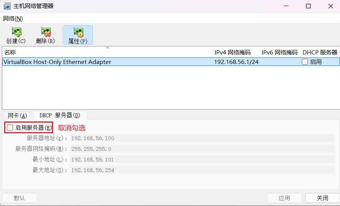Image resolution: width=340 pixels, height=206 pixels.
Task: Click the 默认 button
Action: click(19, 198)
